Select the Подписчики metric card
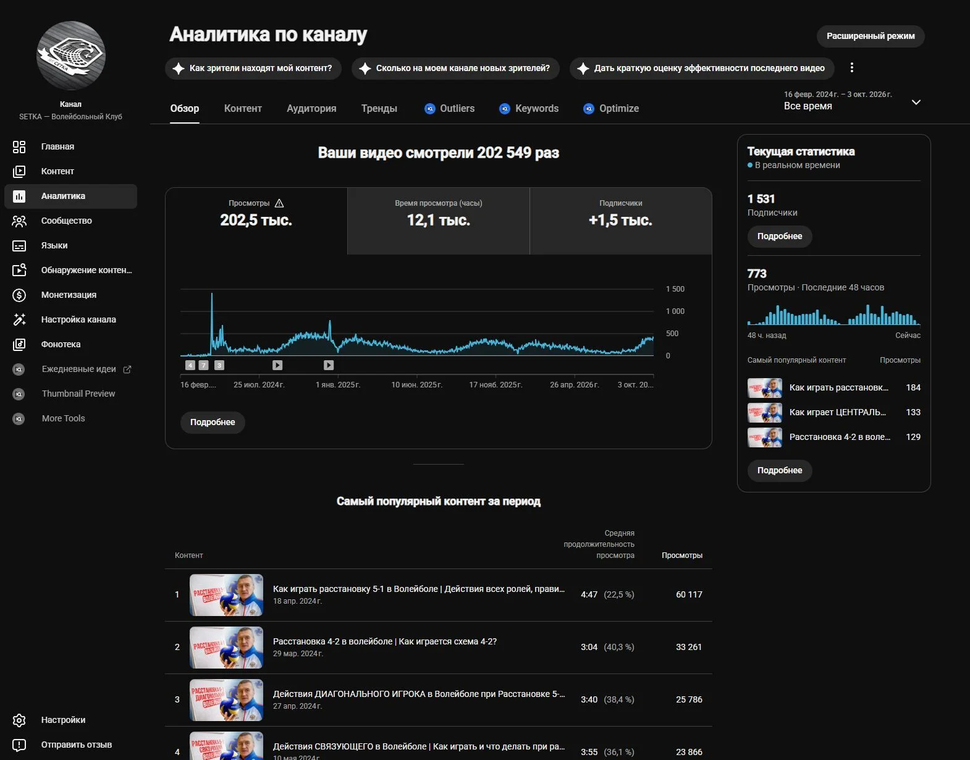The width and height of the screenshot is (970, 760). click(x=621, y=221)
